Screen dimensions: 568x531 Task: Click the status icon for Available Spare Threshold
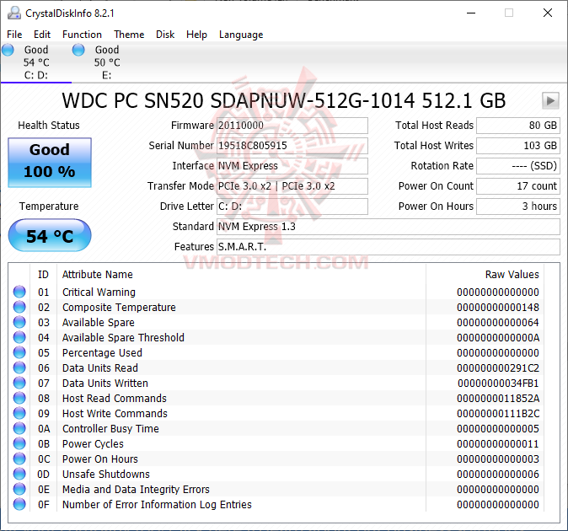pos(19,337)
